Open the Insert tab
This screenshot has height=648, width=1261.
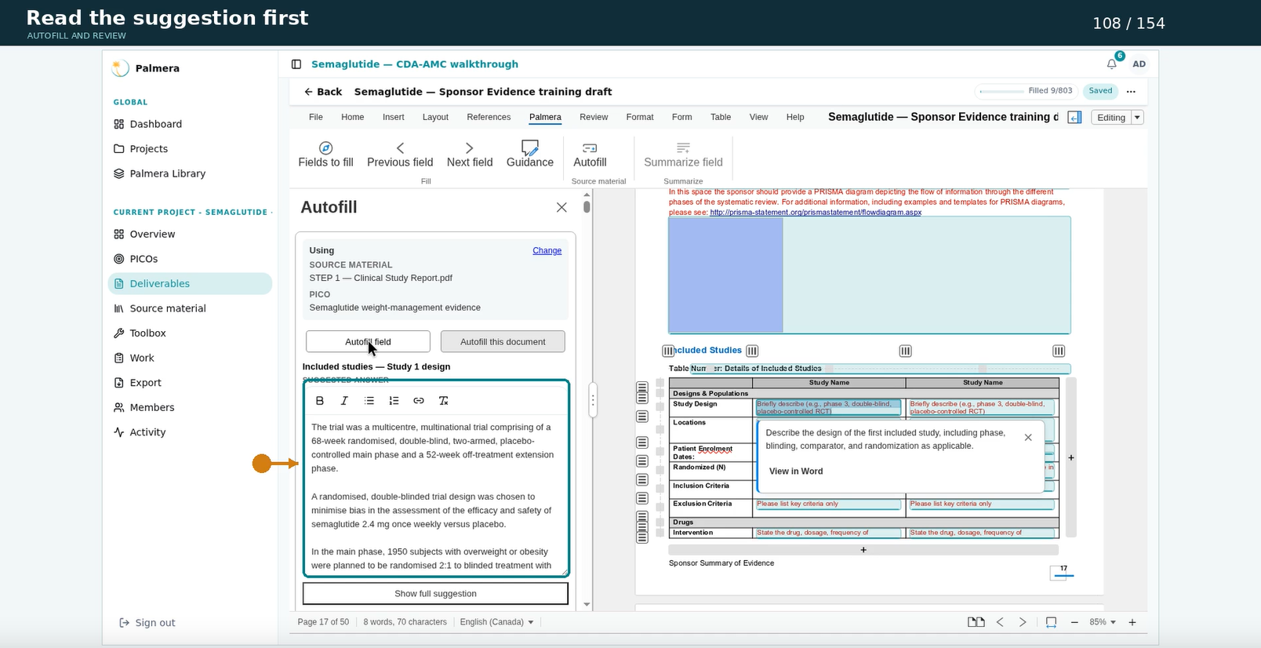(x=394, y=117)
